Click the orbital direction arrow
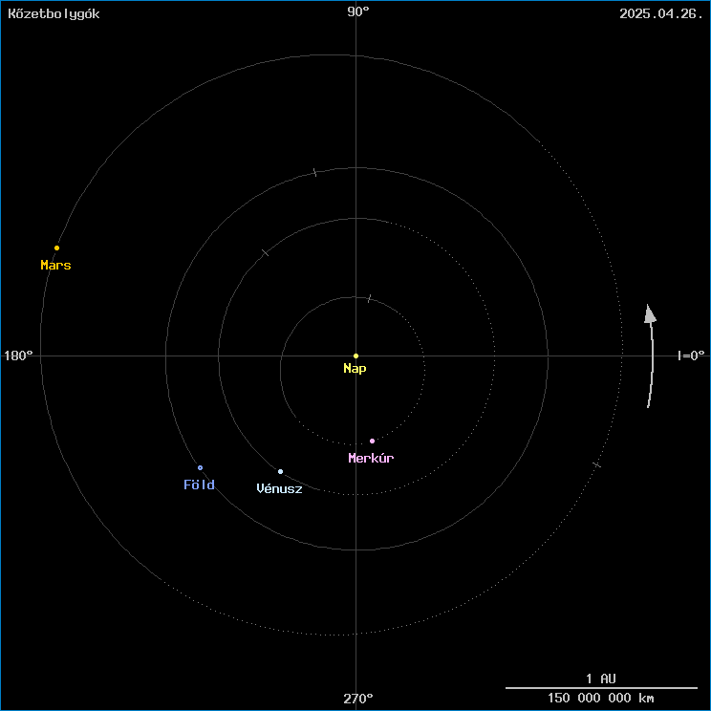Image resolution: width=711 pixels, height=711 pixels. [x=651, y=355]
